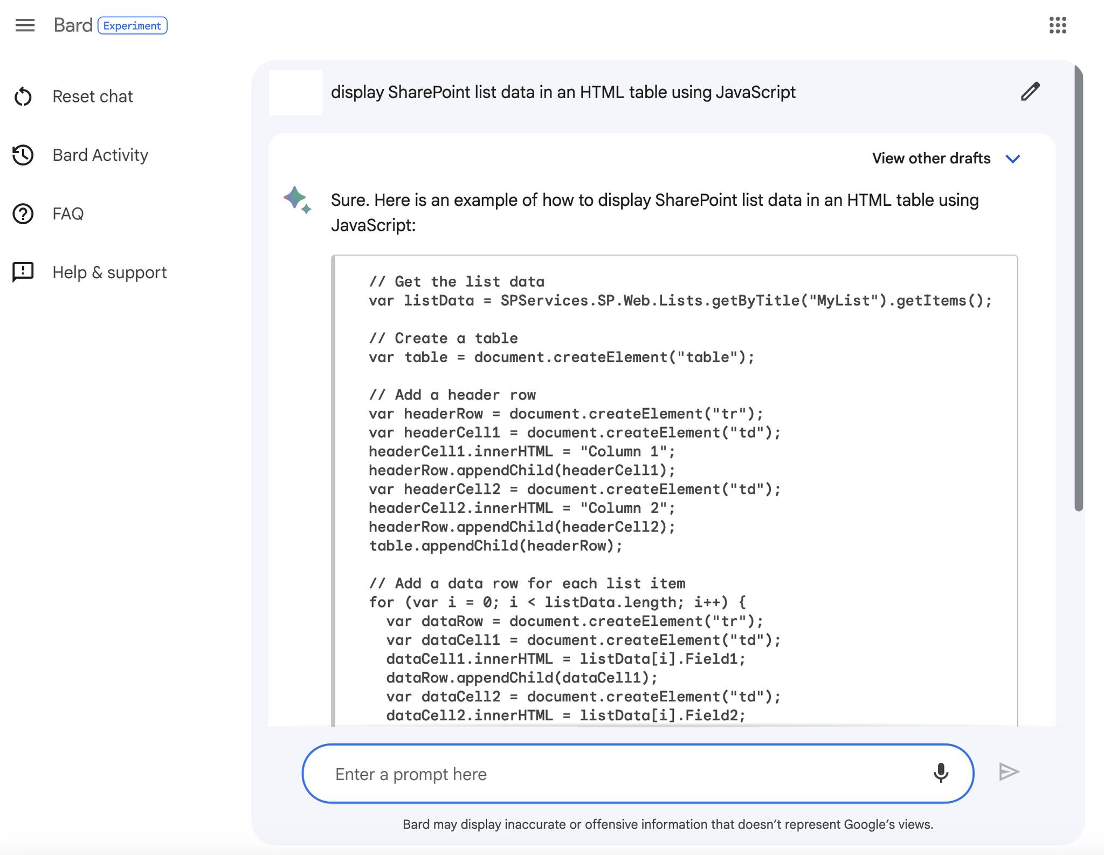This screenshot has width=1104, height=855.
Task: Open View other drafts text
Action: (x=931, y=158)
